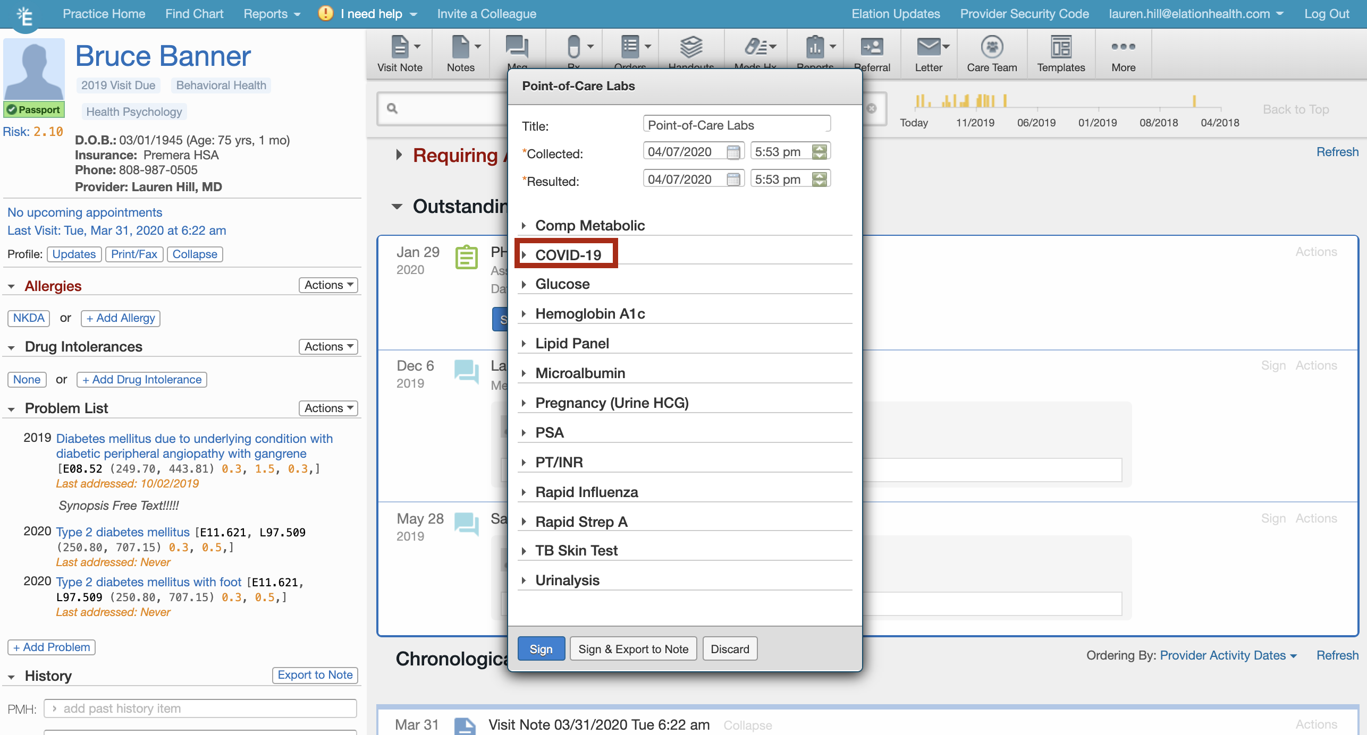Open the Collected date calendar picker
The width and height of the screenshot is (1367, 735).
click(733, 152)
